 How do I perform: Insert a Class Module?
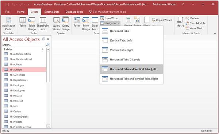pyautogui.click(x=195, y=23)
